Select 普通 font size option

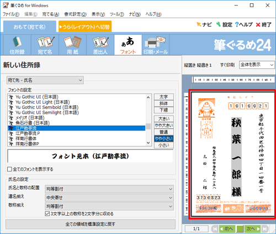pyautogui.click(x=164, y=132)
